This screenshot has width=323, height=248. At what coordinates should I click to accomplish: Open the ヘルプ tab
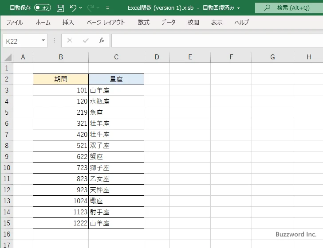pyautogui.click(x=242, y=22)
